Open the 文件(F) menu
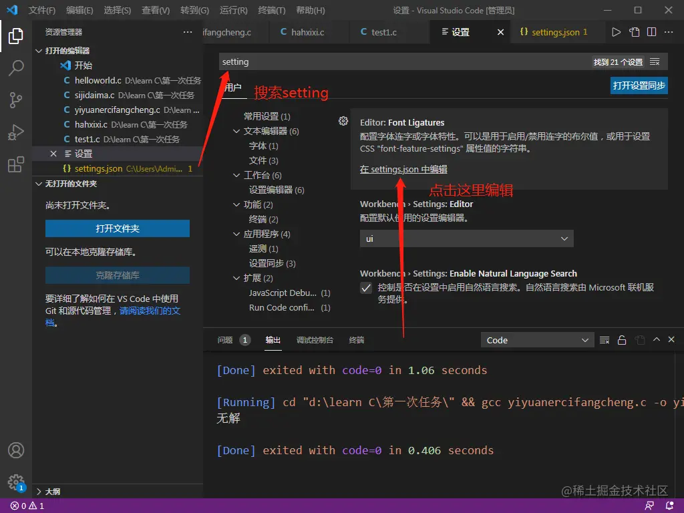The width and height of the screenshot is (684, 513). click(42, 10)
